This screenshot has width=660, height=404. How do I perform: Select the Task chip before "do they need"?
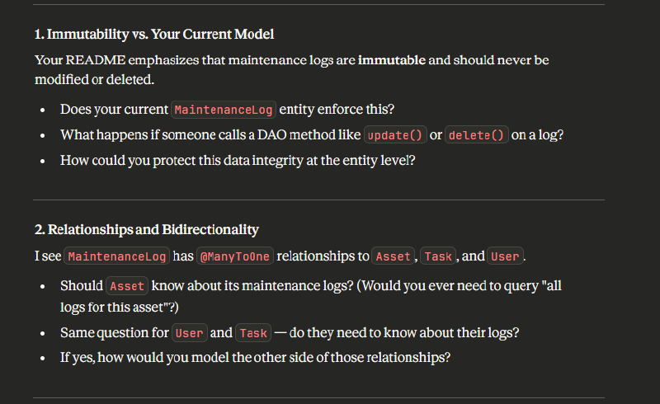click(x=253, y=333)
